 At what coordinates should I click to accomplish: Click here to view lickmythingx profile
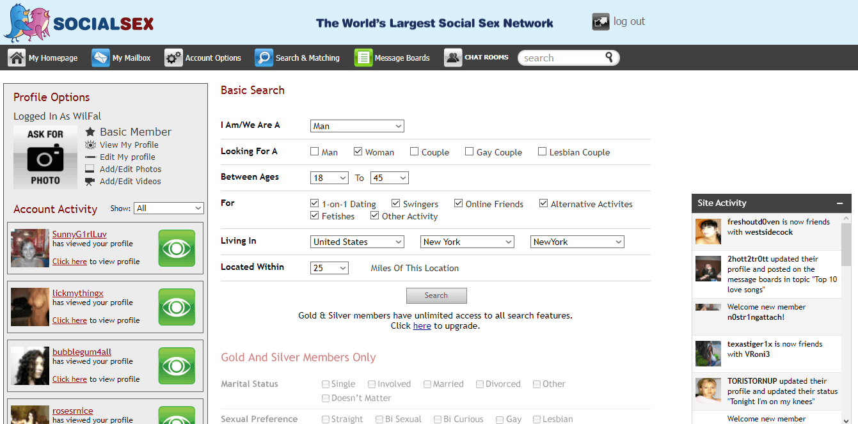(70, 320)
